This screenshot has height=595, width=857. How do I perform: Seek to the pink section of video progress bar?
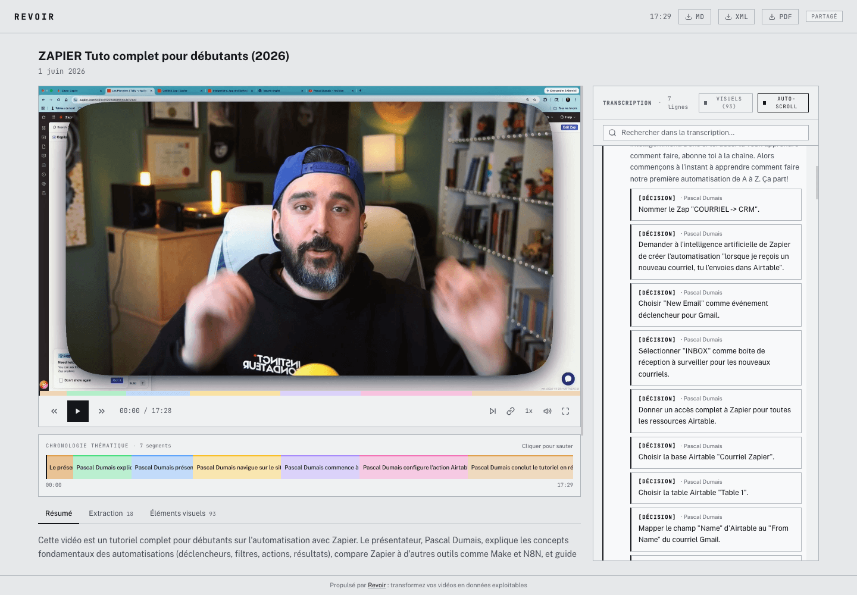(x=416, y=393)
